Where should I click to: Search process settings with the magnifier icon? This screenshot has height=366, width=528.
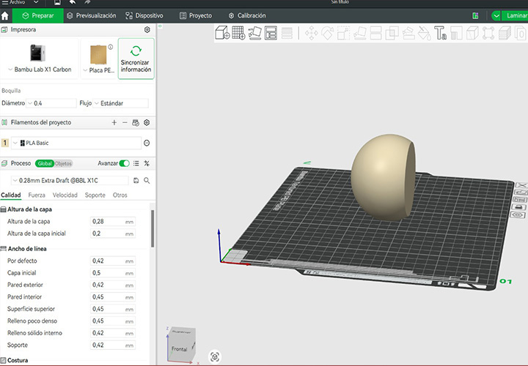coord(147,180)
